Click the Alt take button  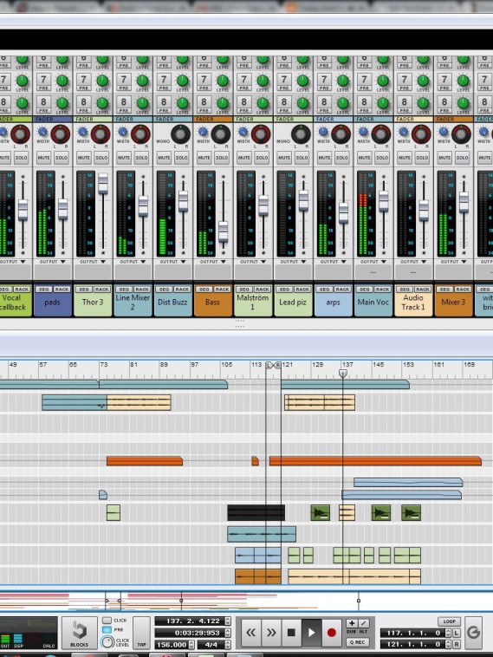tap(364, 623)
